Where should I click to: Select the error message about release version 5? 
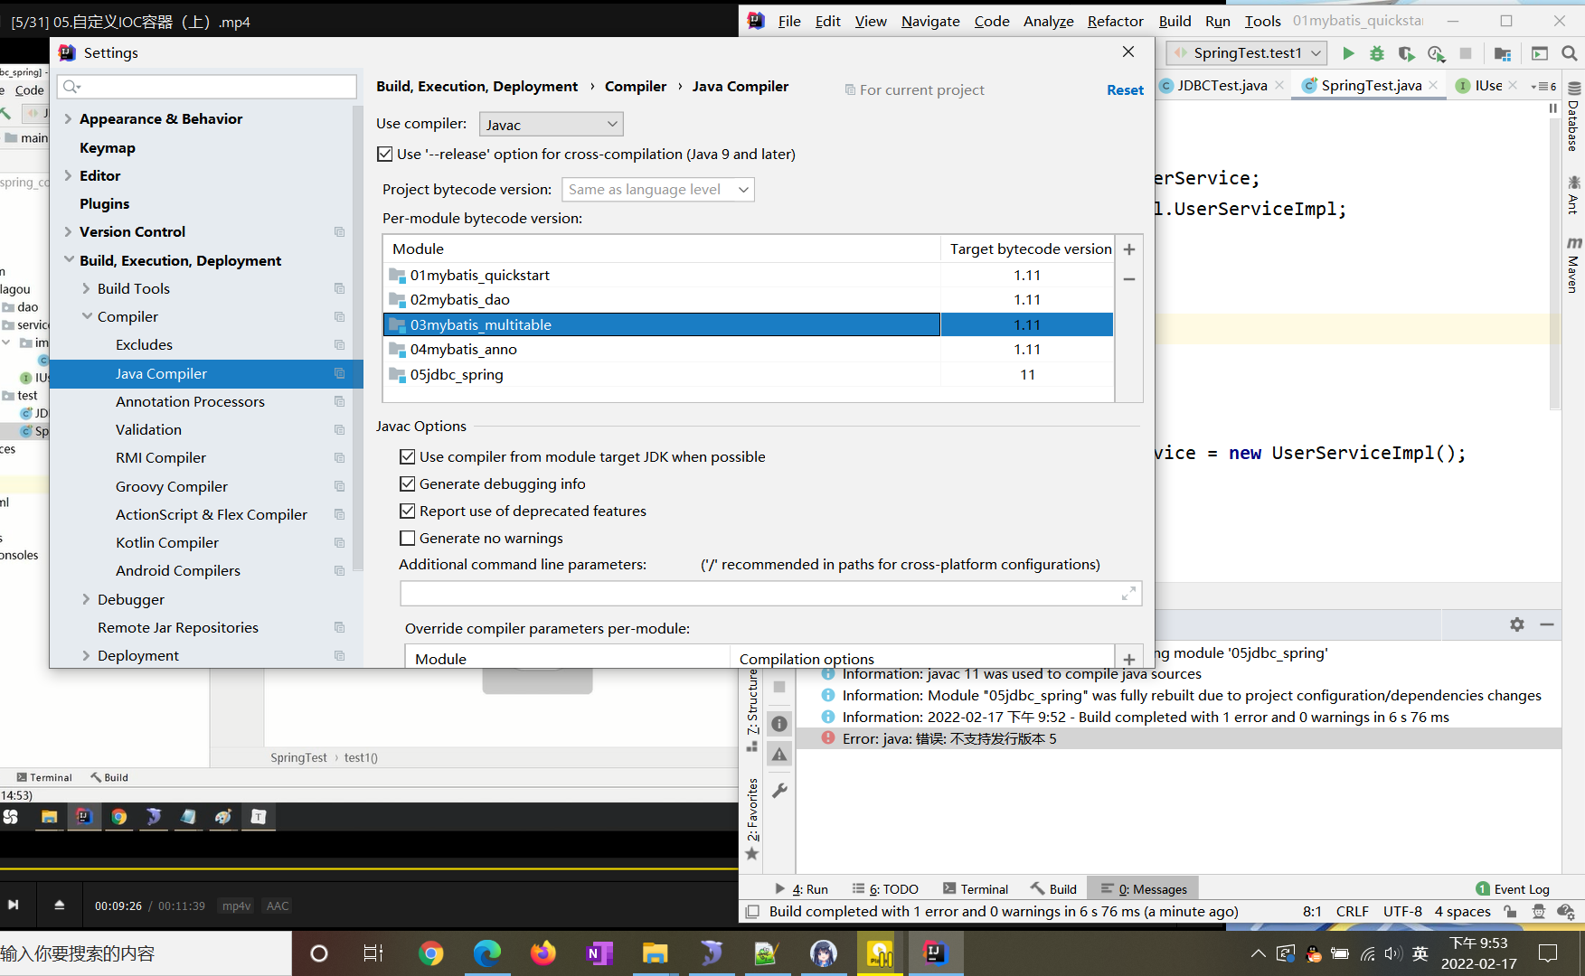point(949,739)
